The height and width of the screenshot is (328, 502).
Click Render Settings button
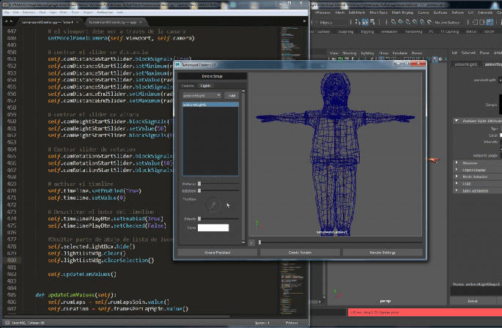pyautogui.click(x=383, y=253)
